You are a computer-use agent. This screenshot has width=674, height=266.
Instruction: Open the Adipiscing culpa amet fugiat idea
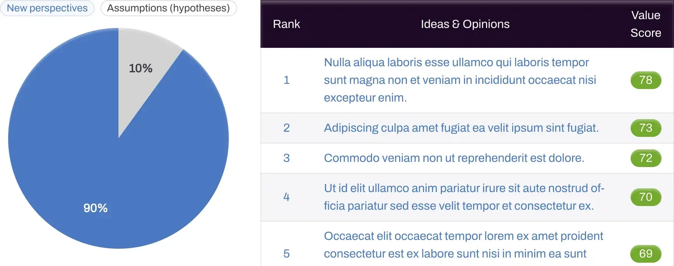(461, 128)
